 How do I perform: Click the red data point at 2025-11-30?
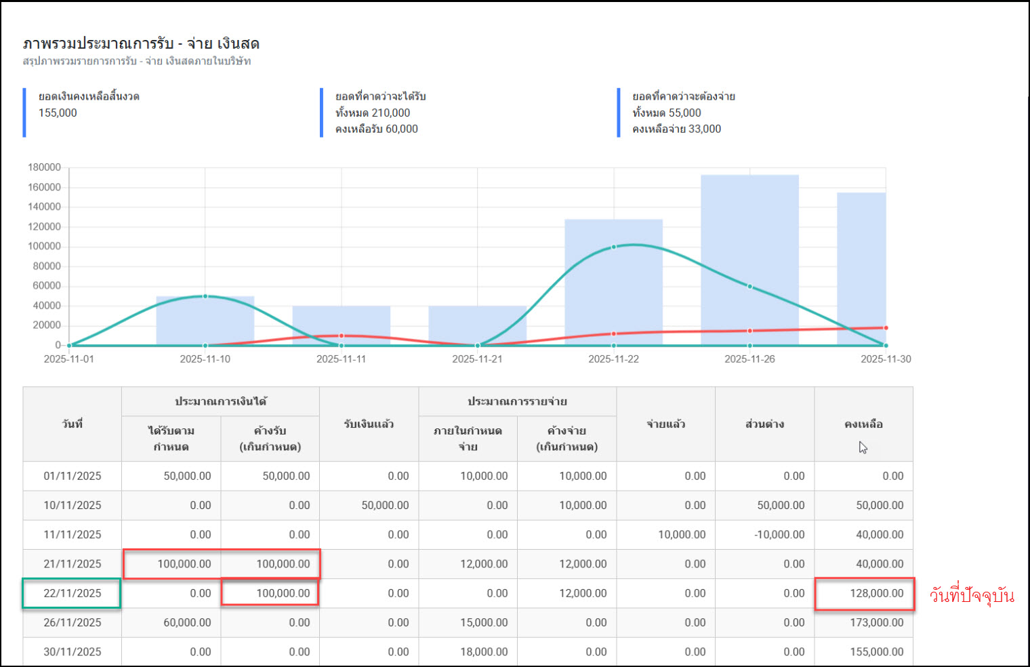click(x=886, y=328)
